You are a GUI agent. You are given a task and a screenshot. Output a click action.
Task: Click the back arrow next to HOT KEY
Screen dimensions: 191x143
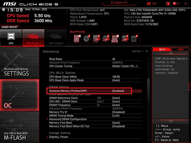pos(147,51)
